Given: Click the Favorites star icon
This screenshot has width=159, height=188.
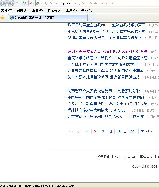Looking at the screenshot, I should [x=2, y=18].
